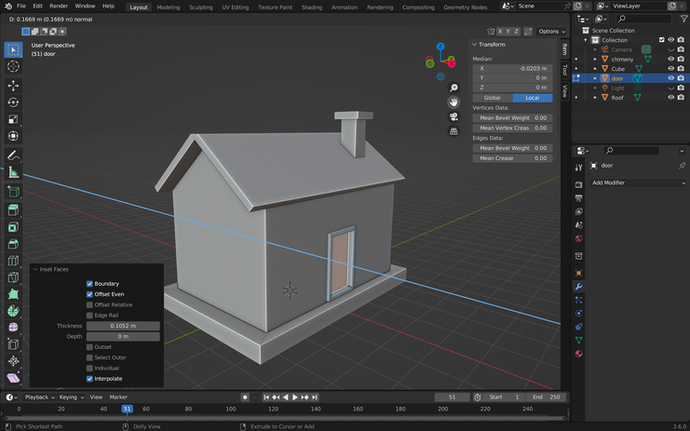Switch to the Geometry Nodes workspace tab

point(466,7)
